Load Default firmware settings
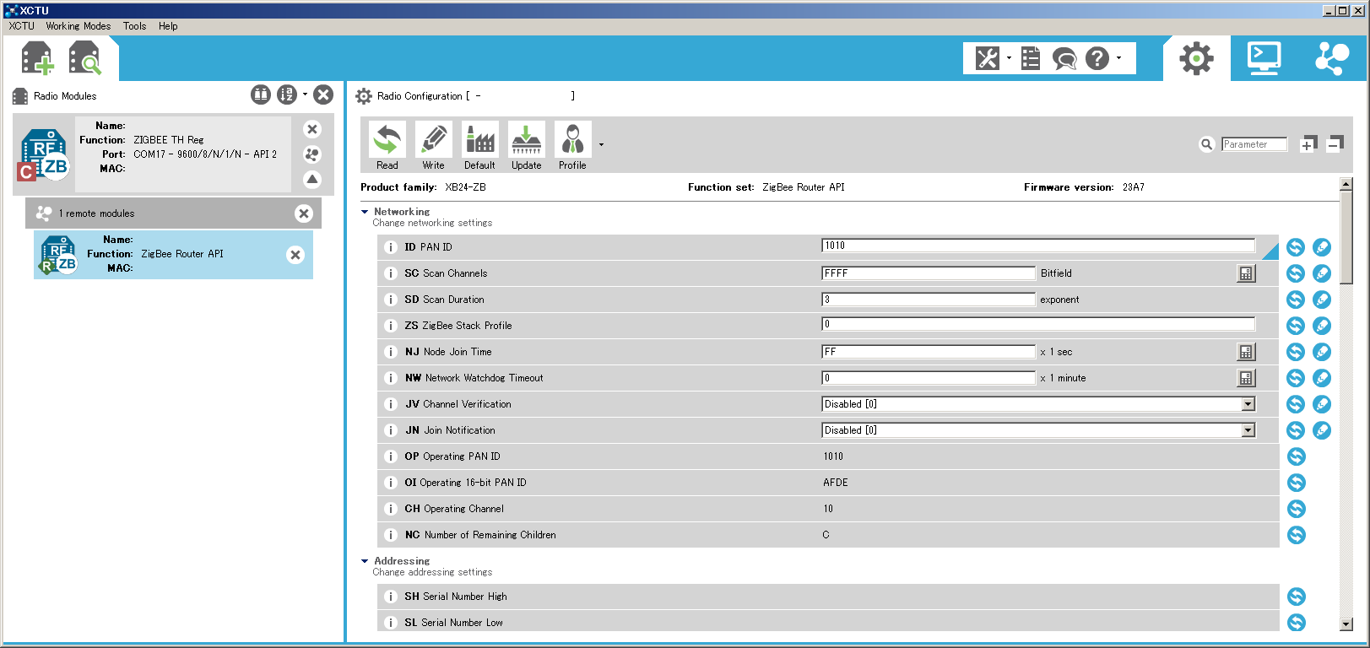 click(x=479, y=146)
